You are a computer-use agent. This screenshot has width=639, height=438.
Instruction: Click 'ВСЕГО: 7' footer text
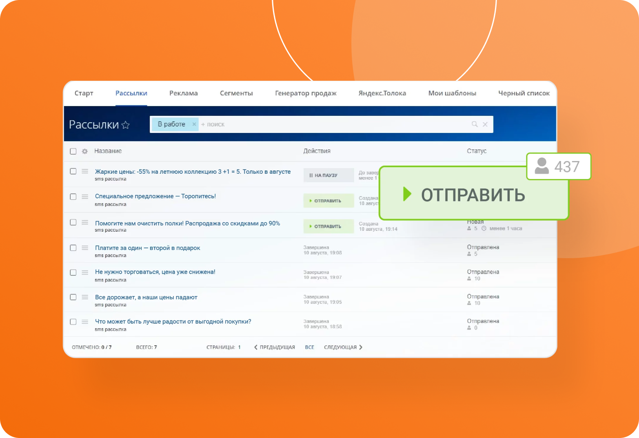point(146,347)
